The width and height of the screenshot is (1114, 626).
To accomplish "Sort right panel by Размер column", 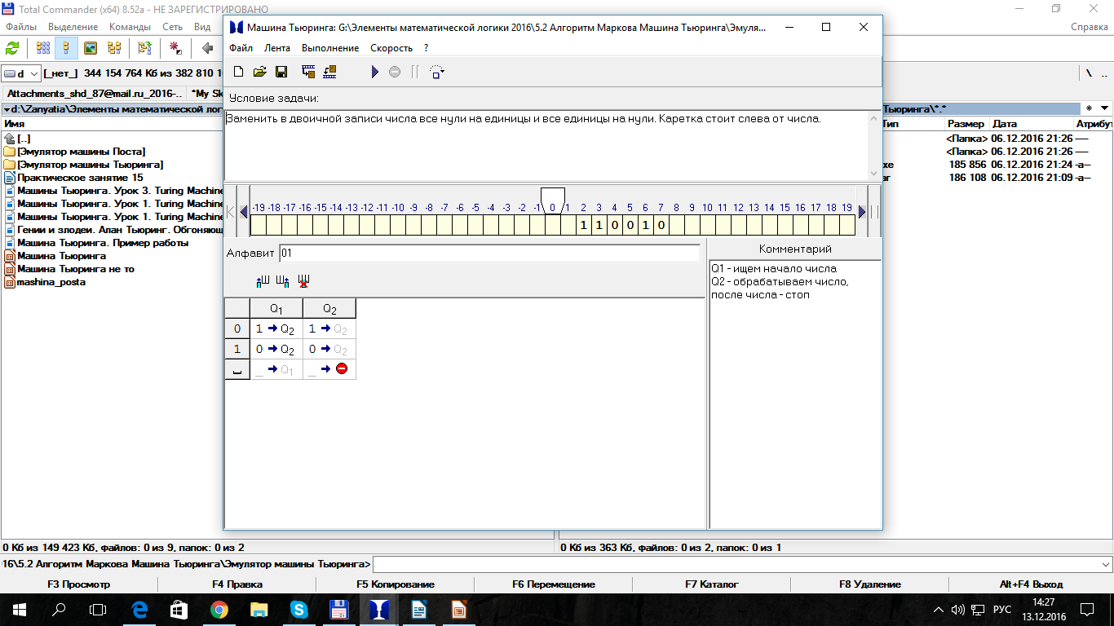I will tap(966, 124).
